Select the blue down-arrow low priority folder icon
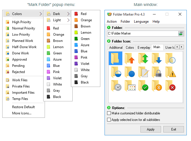Viewport: 191px width, 141px height. click(x=157, y=58)
